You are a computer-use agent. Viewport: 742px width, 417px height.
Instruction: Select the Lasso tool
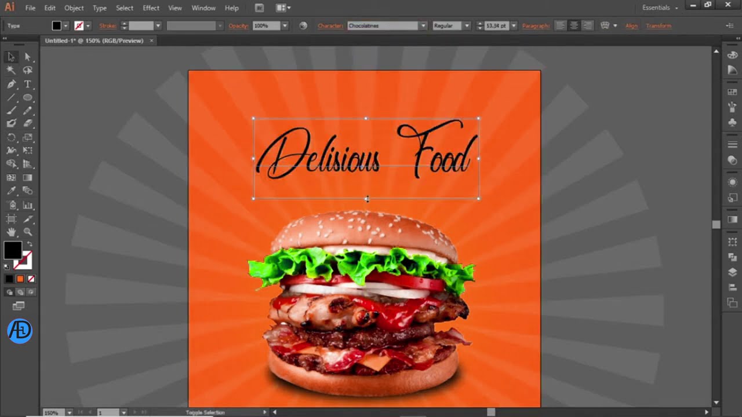coord(27,70)
